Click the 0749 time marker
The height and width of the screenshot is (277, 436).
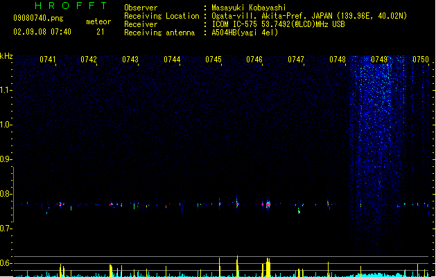(379, 60)
